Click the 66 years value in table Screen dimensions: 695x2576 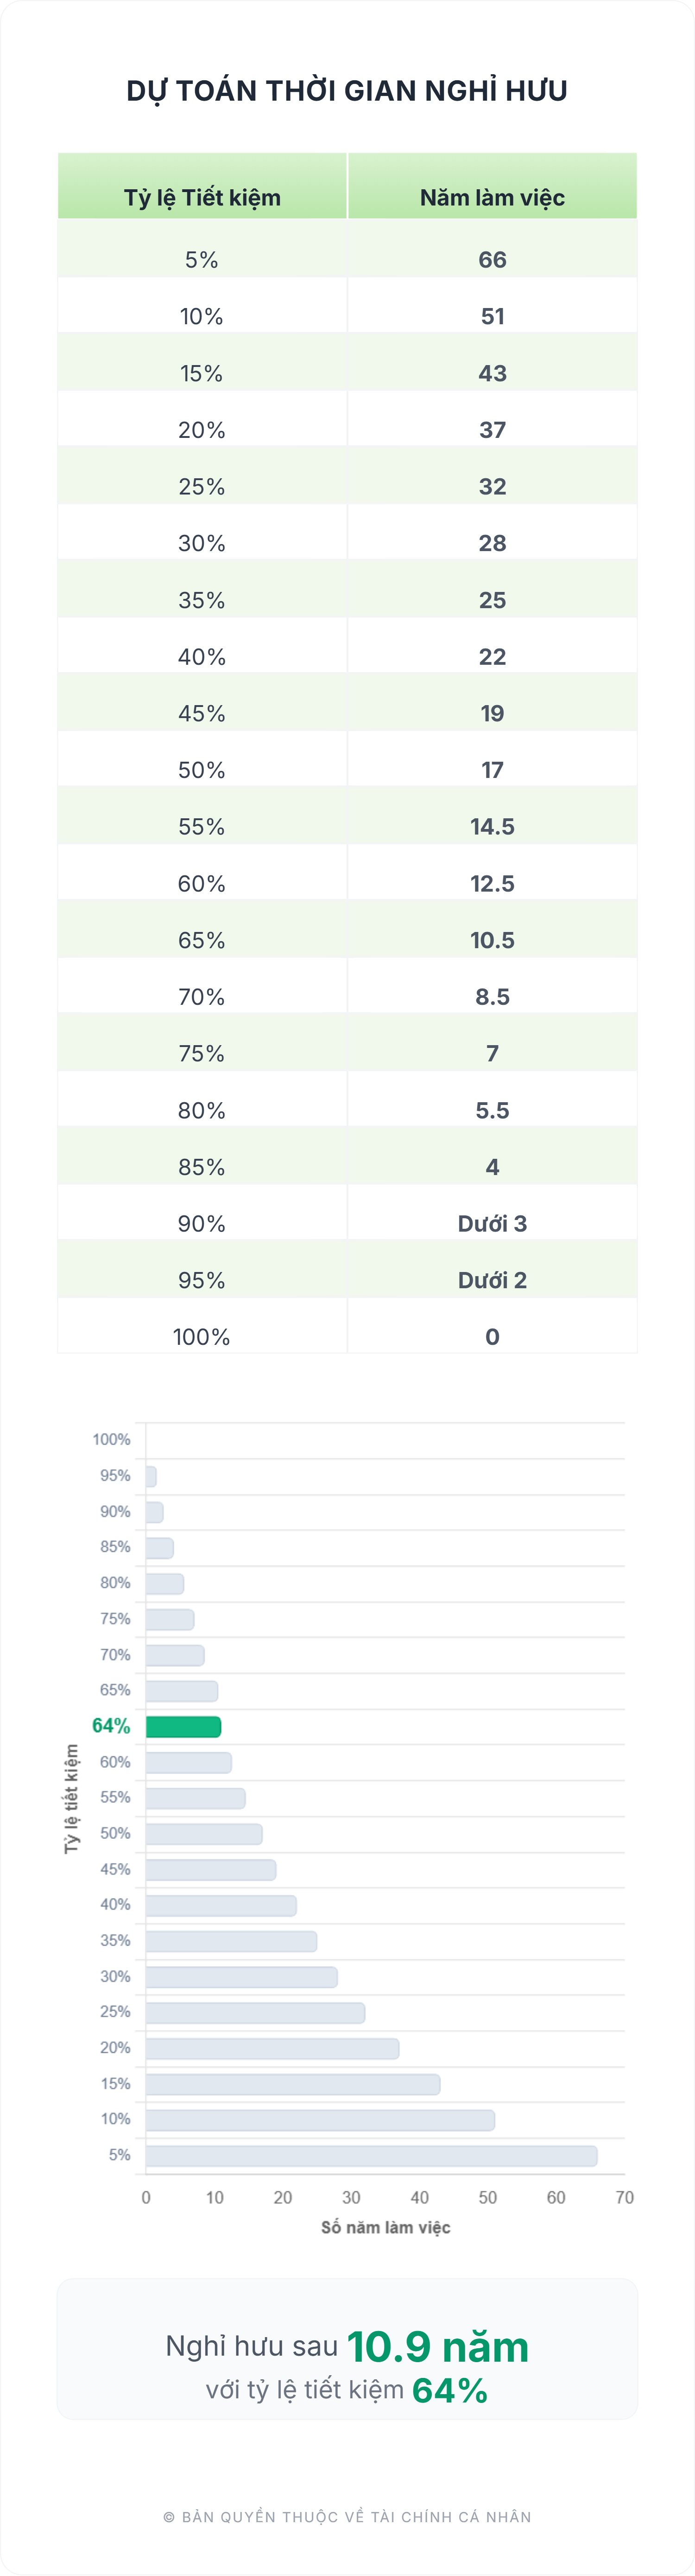pos(492,260)
